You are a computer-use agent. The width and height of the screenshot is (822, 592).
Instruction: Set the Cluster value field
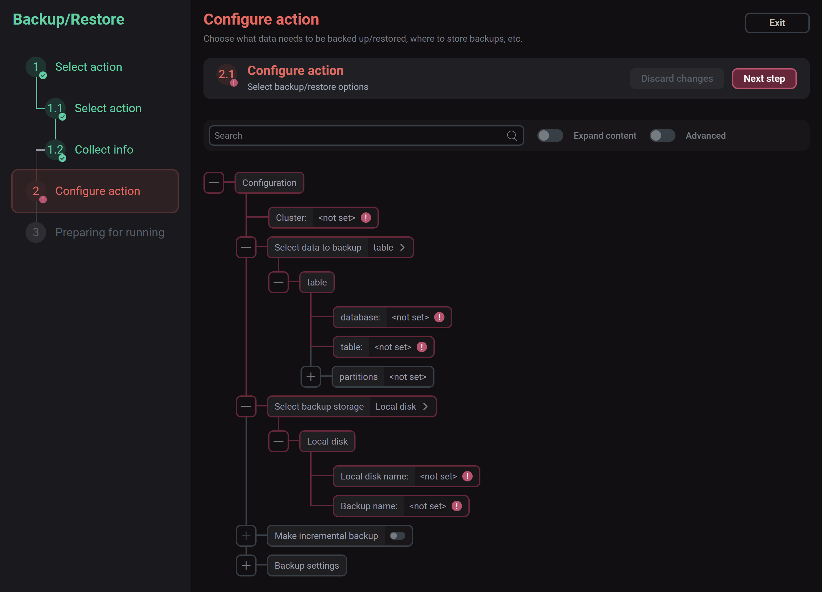click(337, 218)
